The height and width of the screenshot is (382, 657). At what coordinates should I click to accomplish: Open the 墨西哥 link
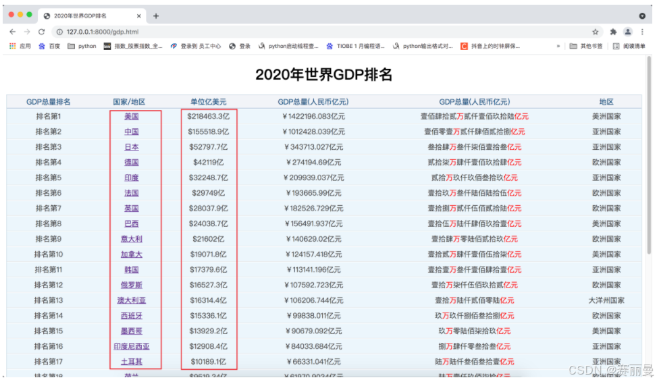click(x=132, y=331)
